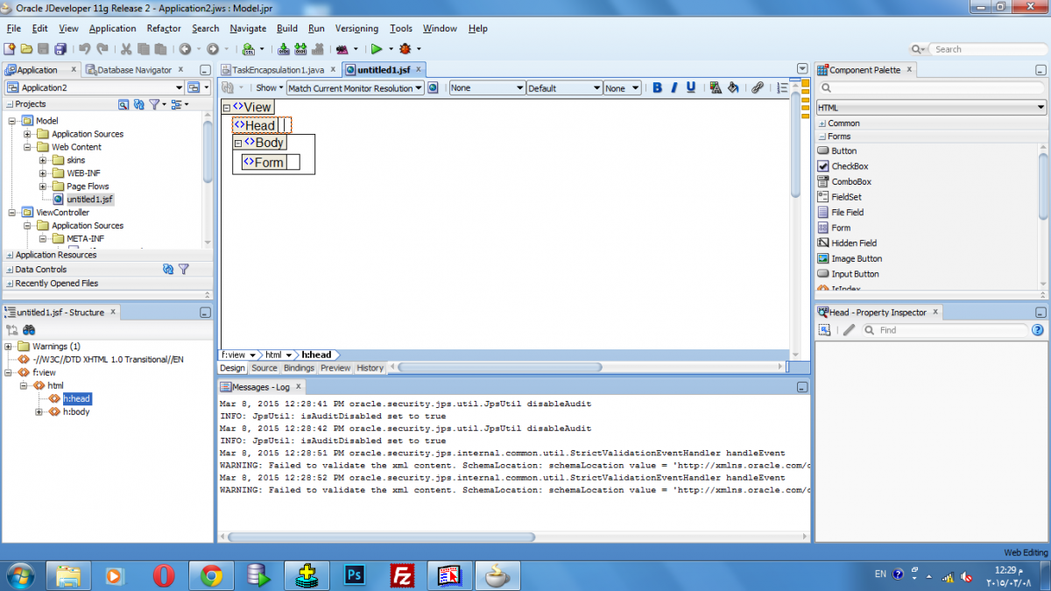Apply bold formatting with the B icon
This screenshot has width=1051, height=591.
click(657, 88)
